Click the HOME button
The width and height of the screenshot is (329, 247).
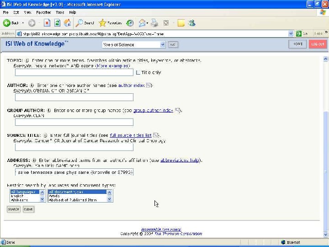pyautogui.click(x=297, y=44)
